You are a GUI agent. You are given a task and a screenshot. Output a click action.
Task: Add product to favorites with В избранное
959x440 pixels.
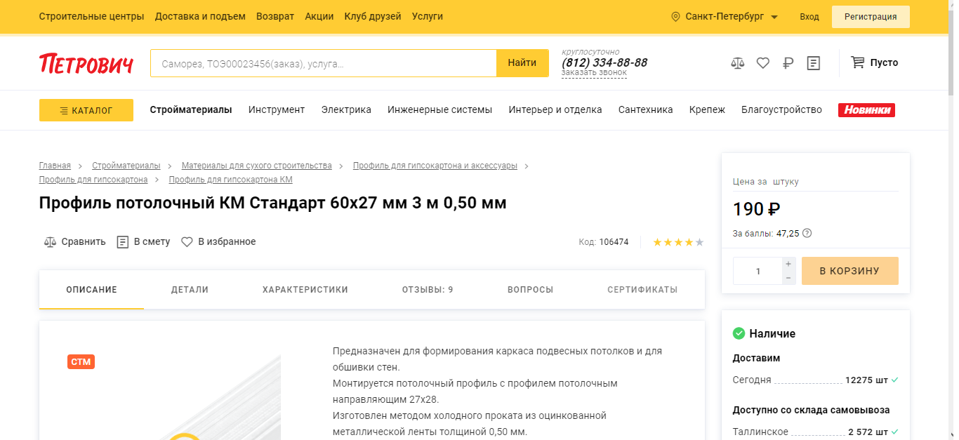coord(218,241)
